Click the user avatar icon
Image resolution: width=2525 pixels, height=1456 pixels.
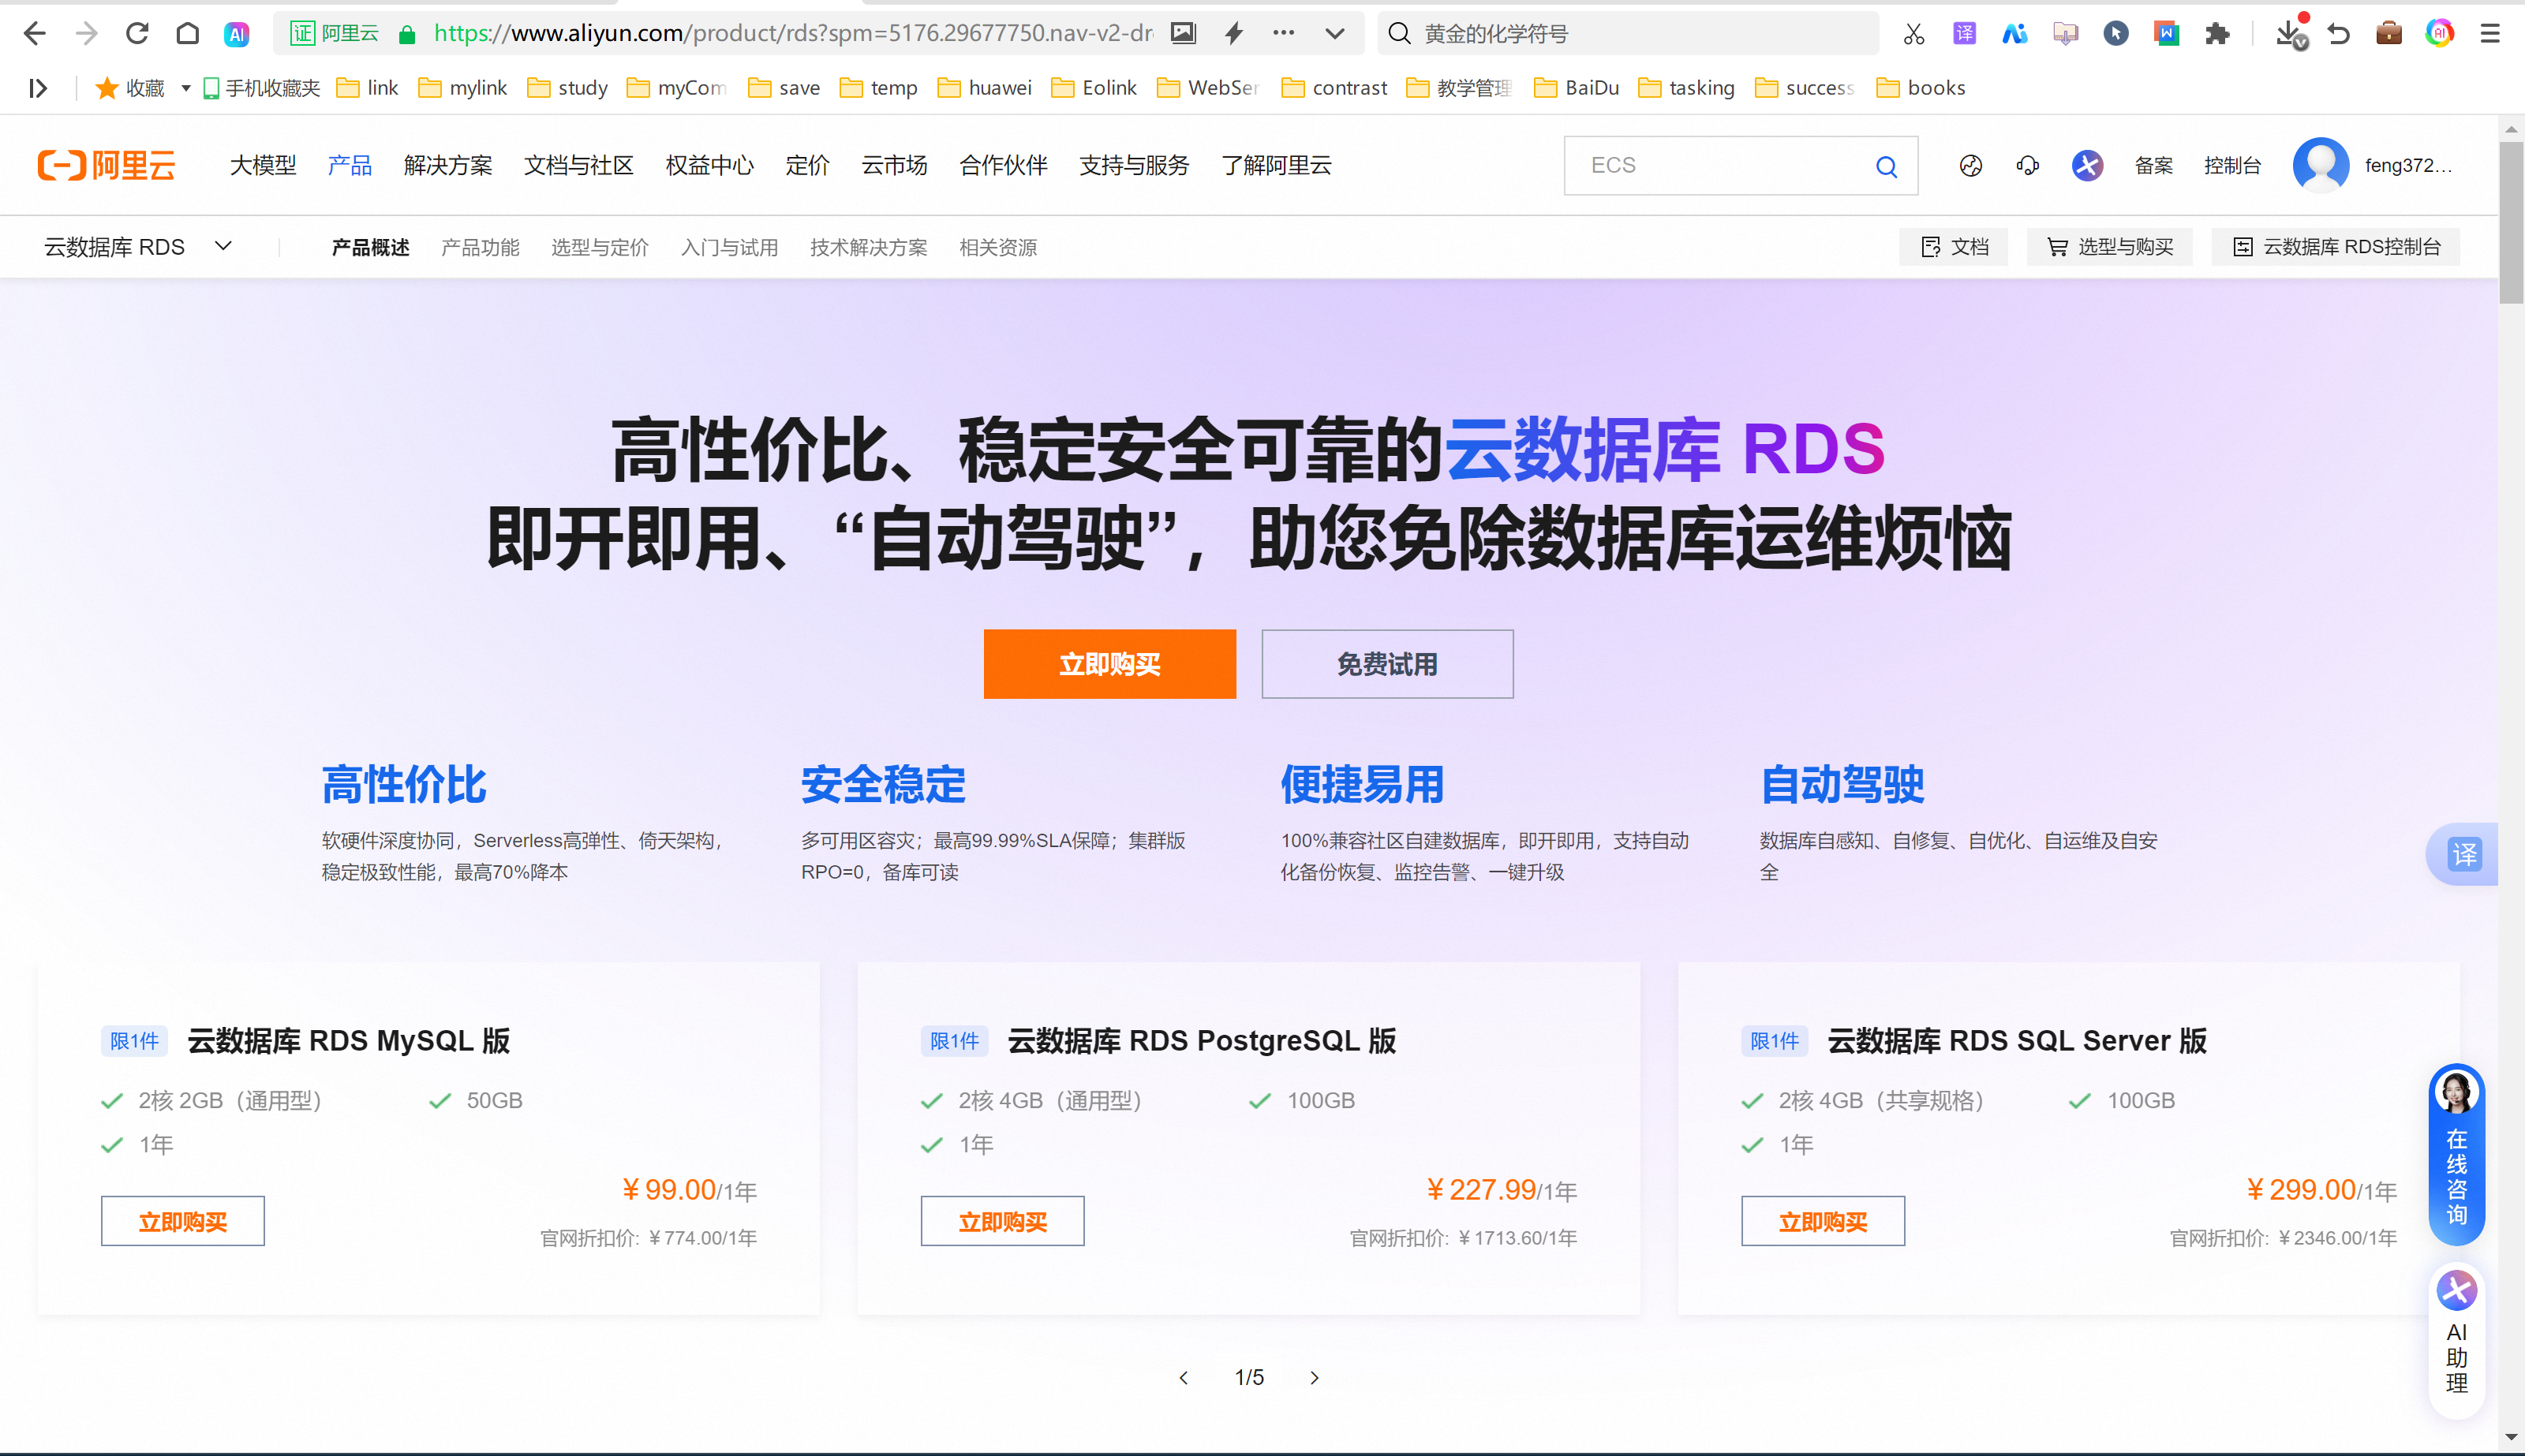coord(2321,166)
